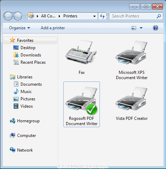Minimize the Printers window
The height and width of the screenshot is (169, 166).
tap(134, 7)
